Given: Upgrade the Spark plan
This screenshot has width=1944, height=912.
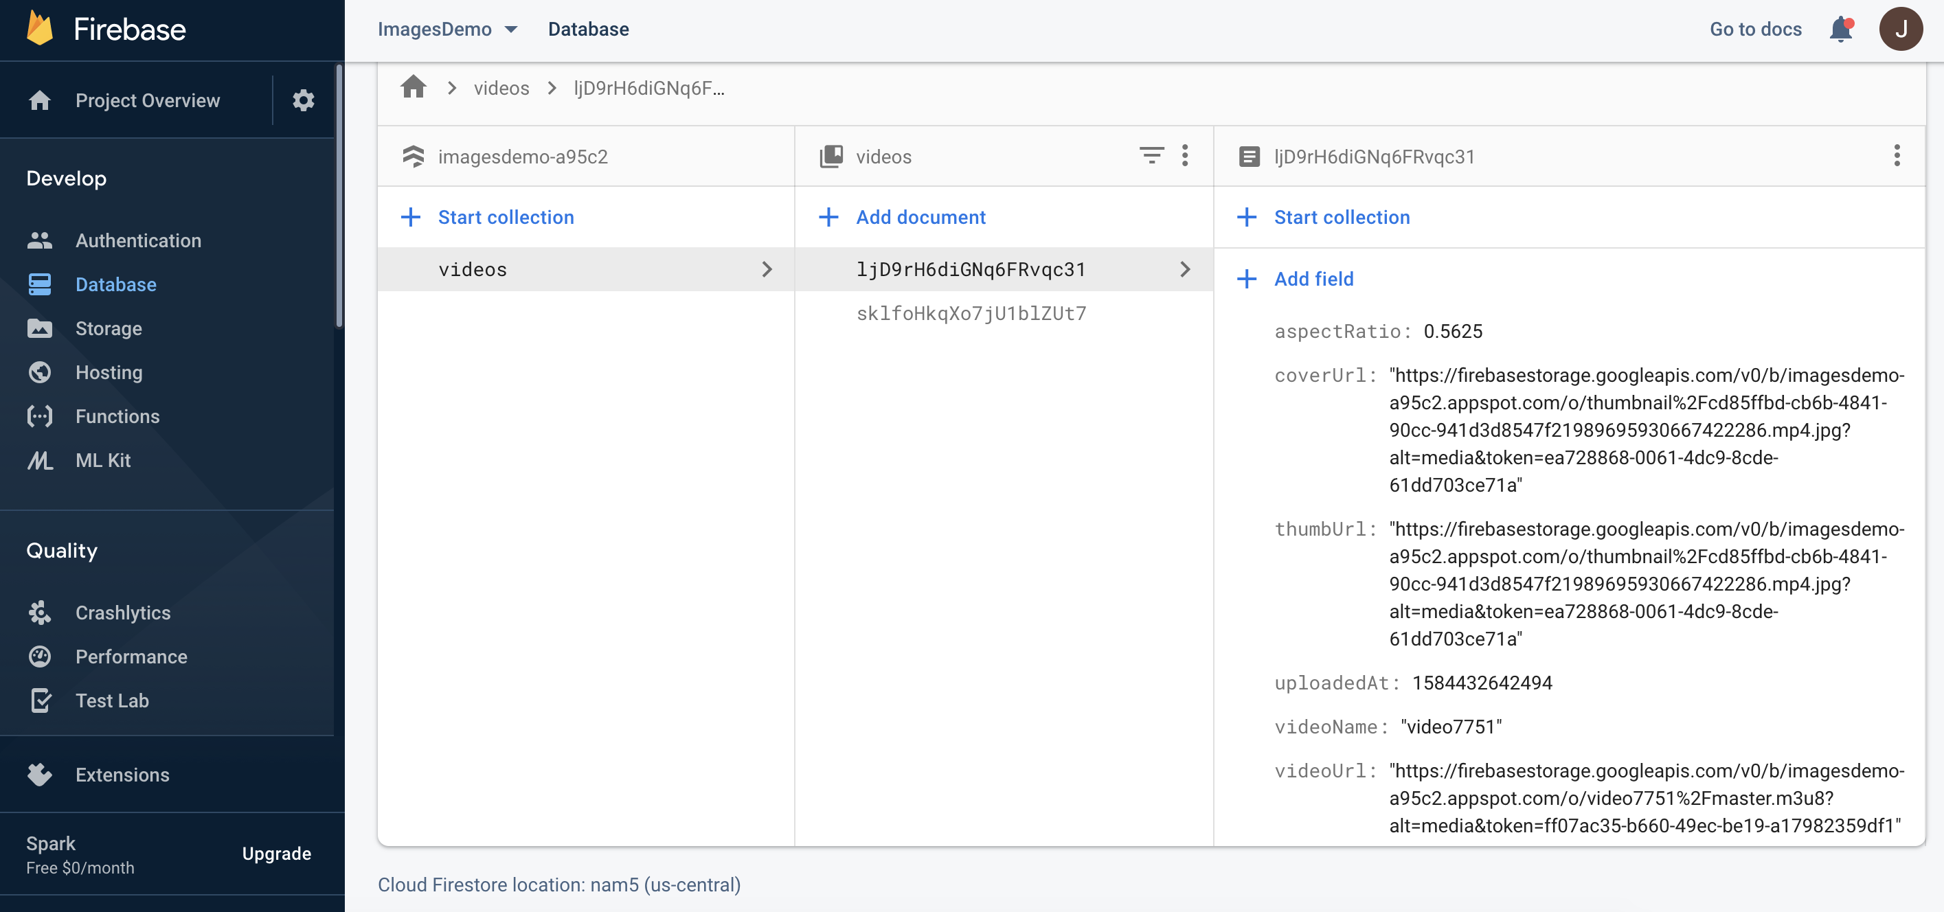Looking at the screenshot, I should coord(276,853).
